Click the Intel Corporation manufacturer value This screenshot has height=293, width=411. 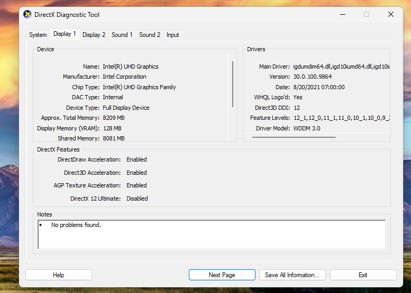[x=124, y=77]
